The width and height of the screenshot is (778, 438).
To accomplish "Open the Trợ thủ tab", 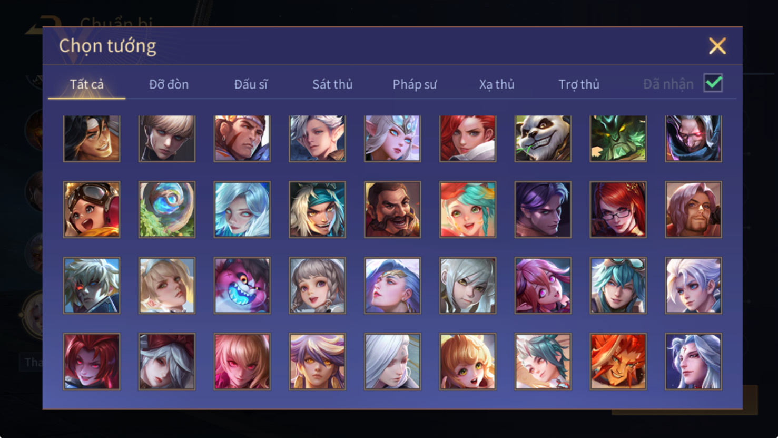I will (x=579, y=84).
